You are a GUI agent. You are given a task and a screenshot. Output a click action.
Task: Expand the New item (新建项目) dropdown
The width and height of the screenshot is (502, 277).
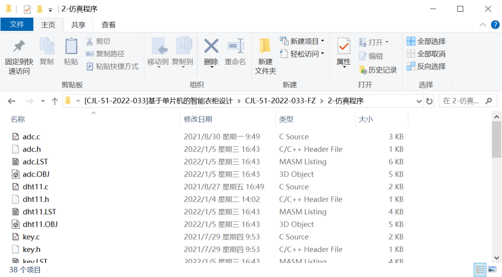coord(323,41)
